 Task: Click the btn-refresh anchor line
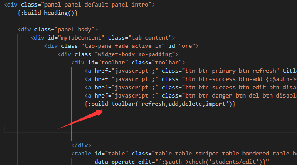pyautogui.click(x=191, y=71)
